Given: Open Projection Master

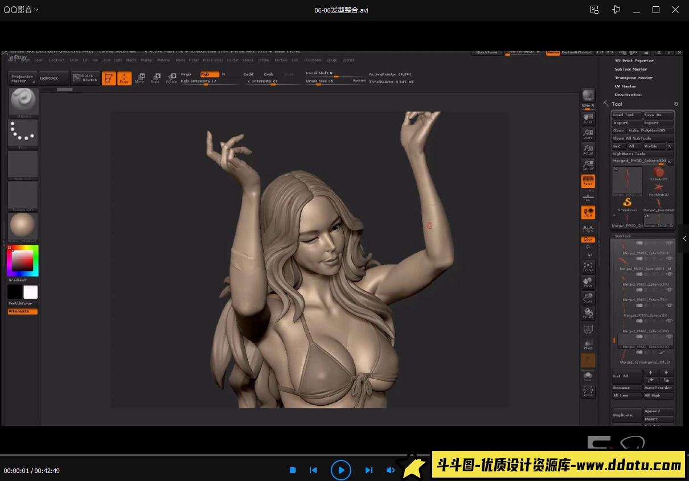Looking at the screenshot, I should (22, 79).
